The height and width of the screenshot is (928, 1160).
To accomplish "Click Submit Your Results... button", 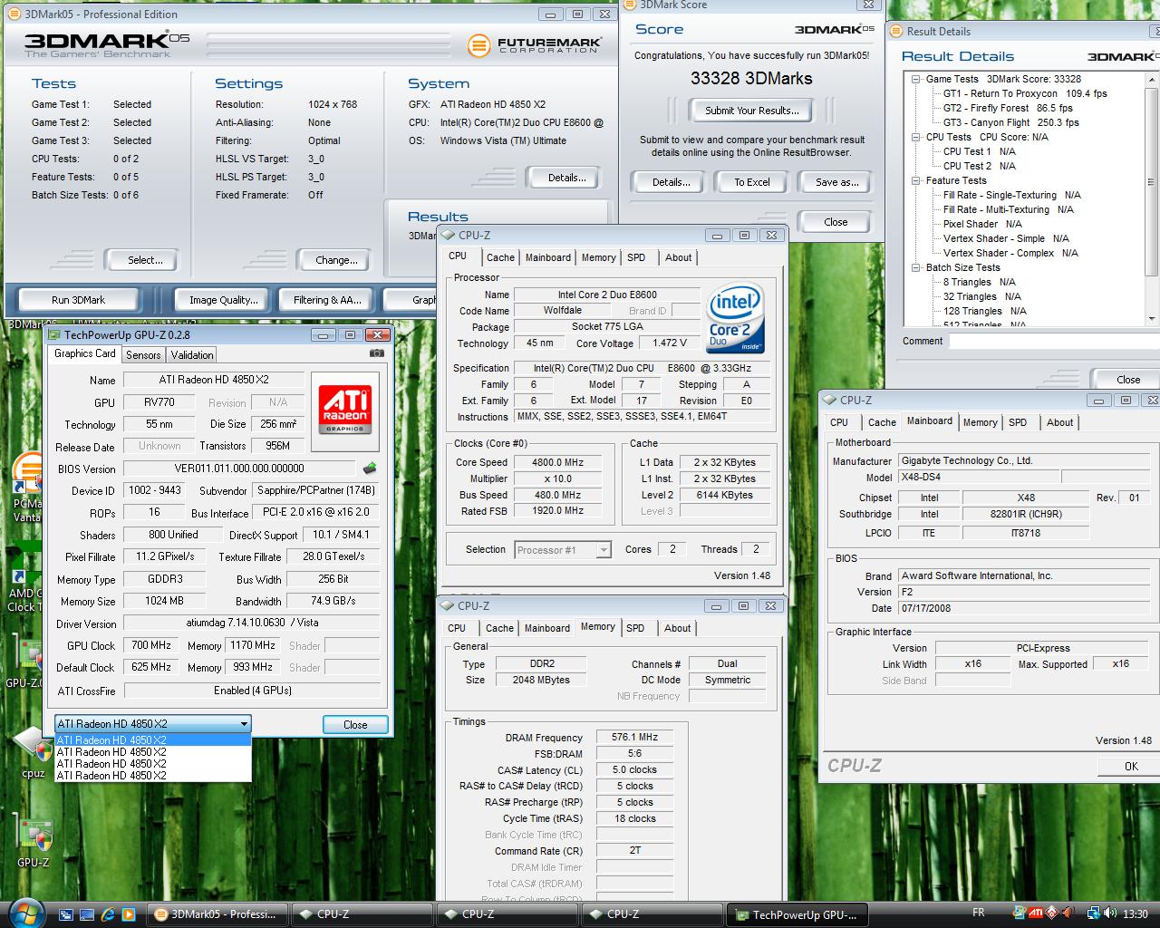I will (752, 111).
